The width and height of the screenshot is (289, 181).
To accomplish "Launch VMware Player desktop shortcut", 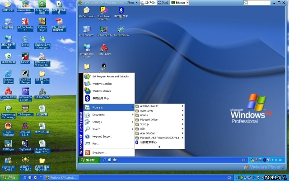I will [42, 24].
